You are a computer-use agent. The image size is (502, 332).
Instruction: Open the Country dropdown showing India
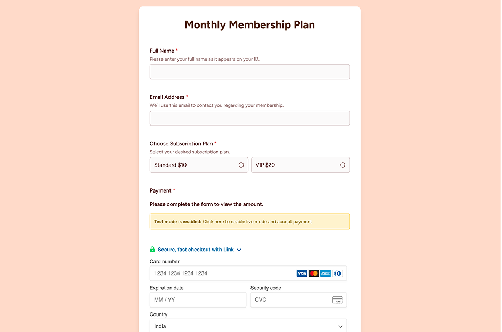point(248,326)
